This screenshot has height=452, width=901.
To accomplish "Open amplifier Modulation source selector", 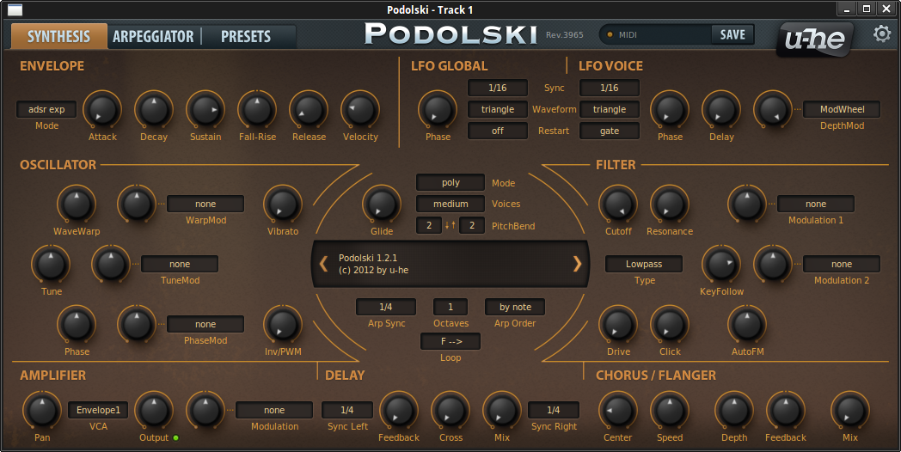I will pyautogui.click(x=274, y=410).
